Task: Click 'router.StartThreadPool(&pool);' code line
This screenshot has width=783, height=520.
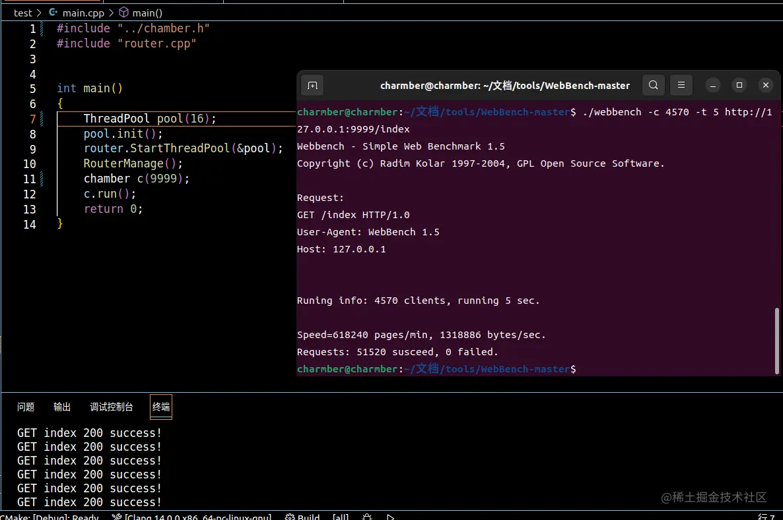Action: coord(184,148)
